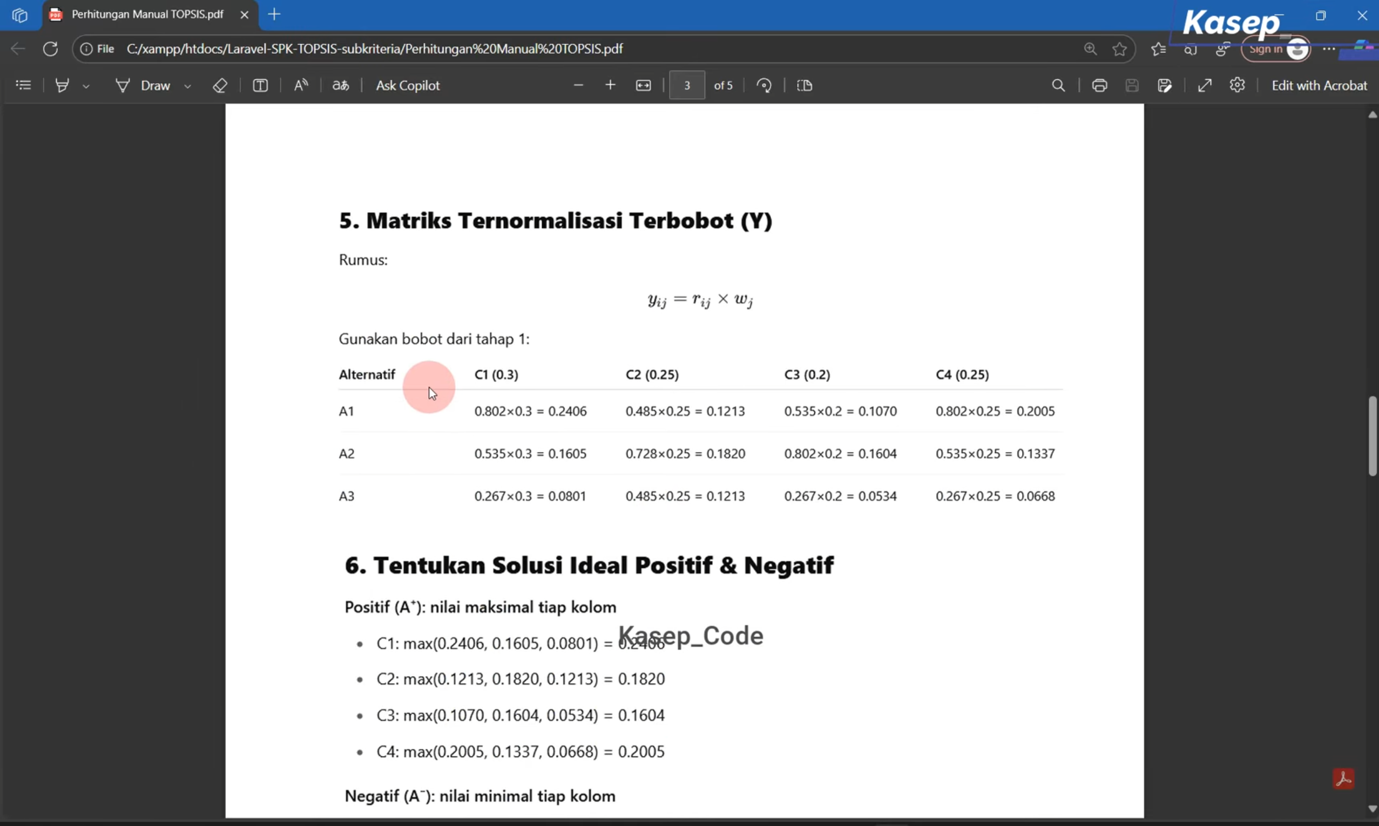Activate the Draw tool

143,85
